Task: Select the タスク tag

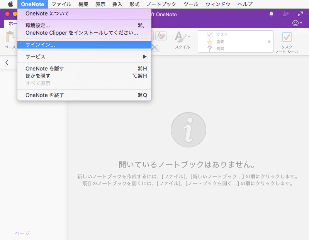Action: 217,35
